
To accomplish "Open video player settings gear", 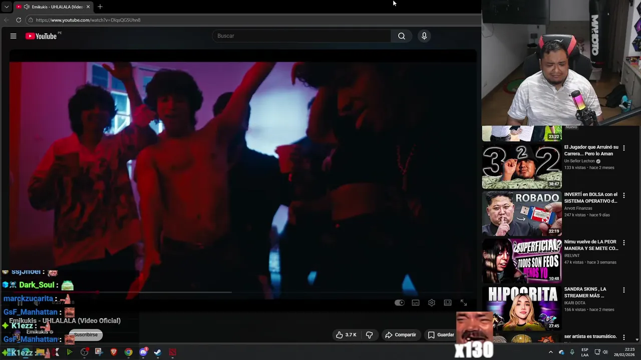I will 432,302.
